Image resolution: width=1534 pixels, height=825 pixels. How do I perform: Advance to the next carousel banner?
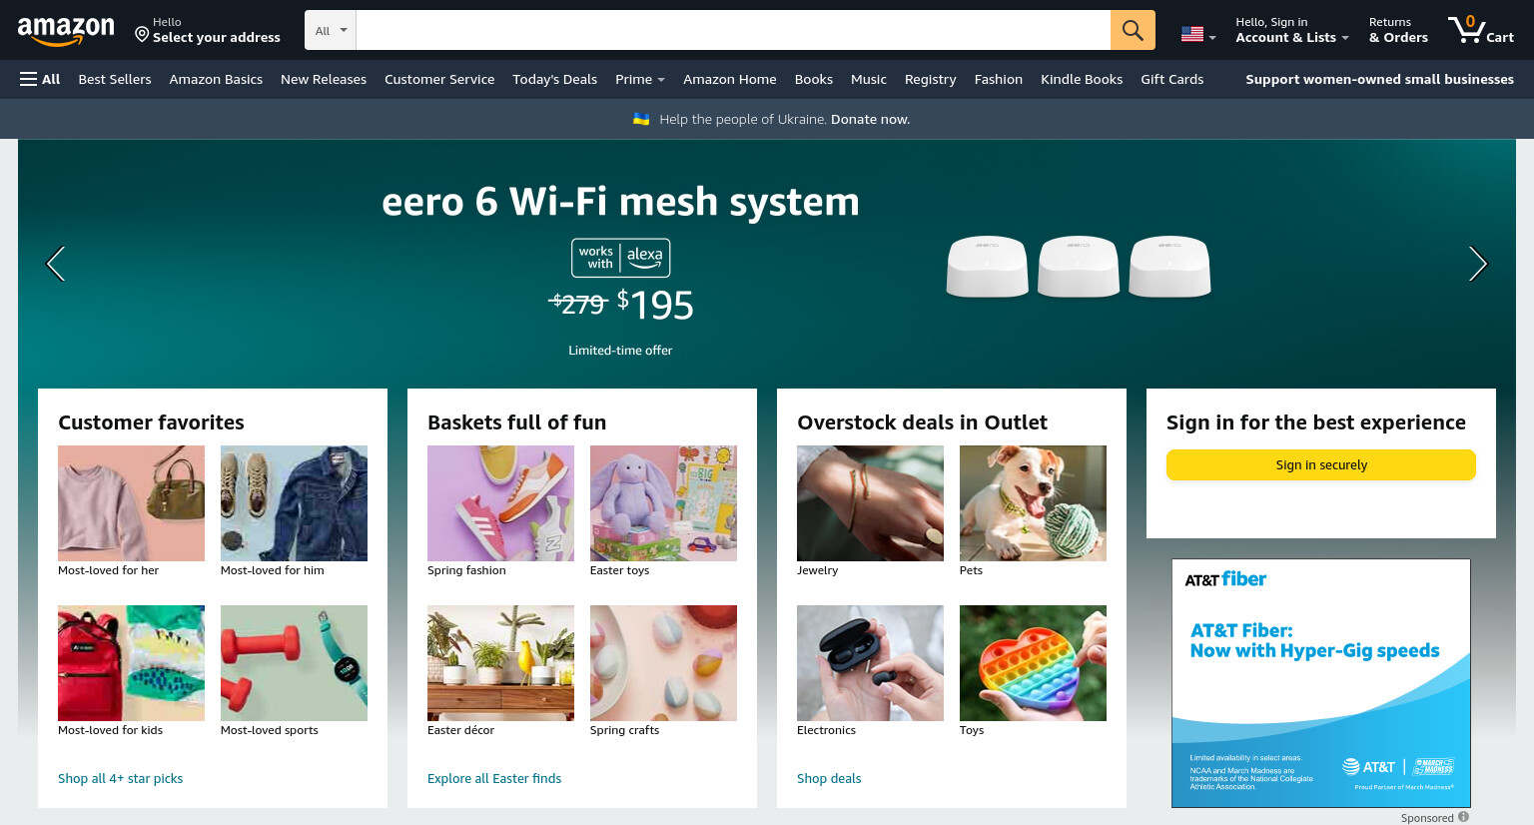1478,264
